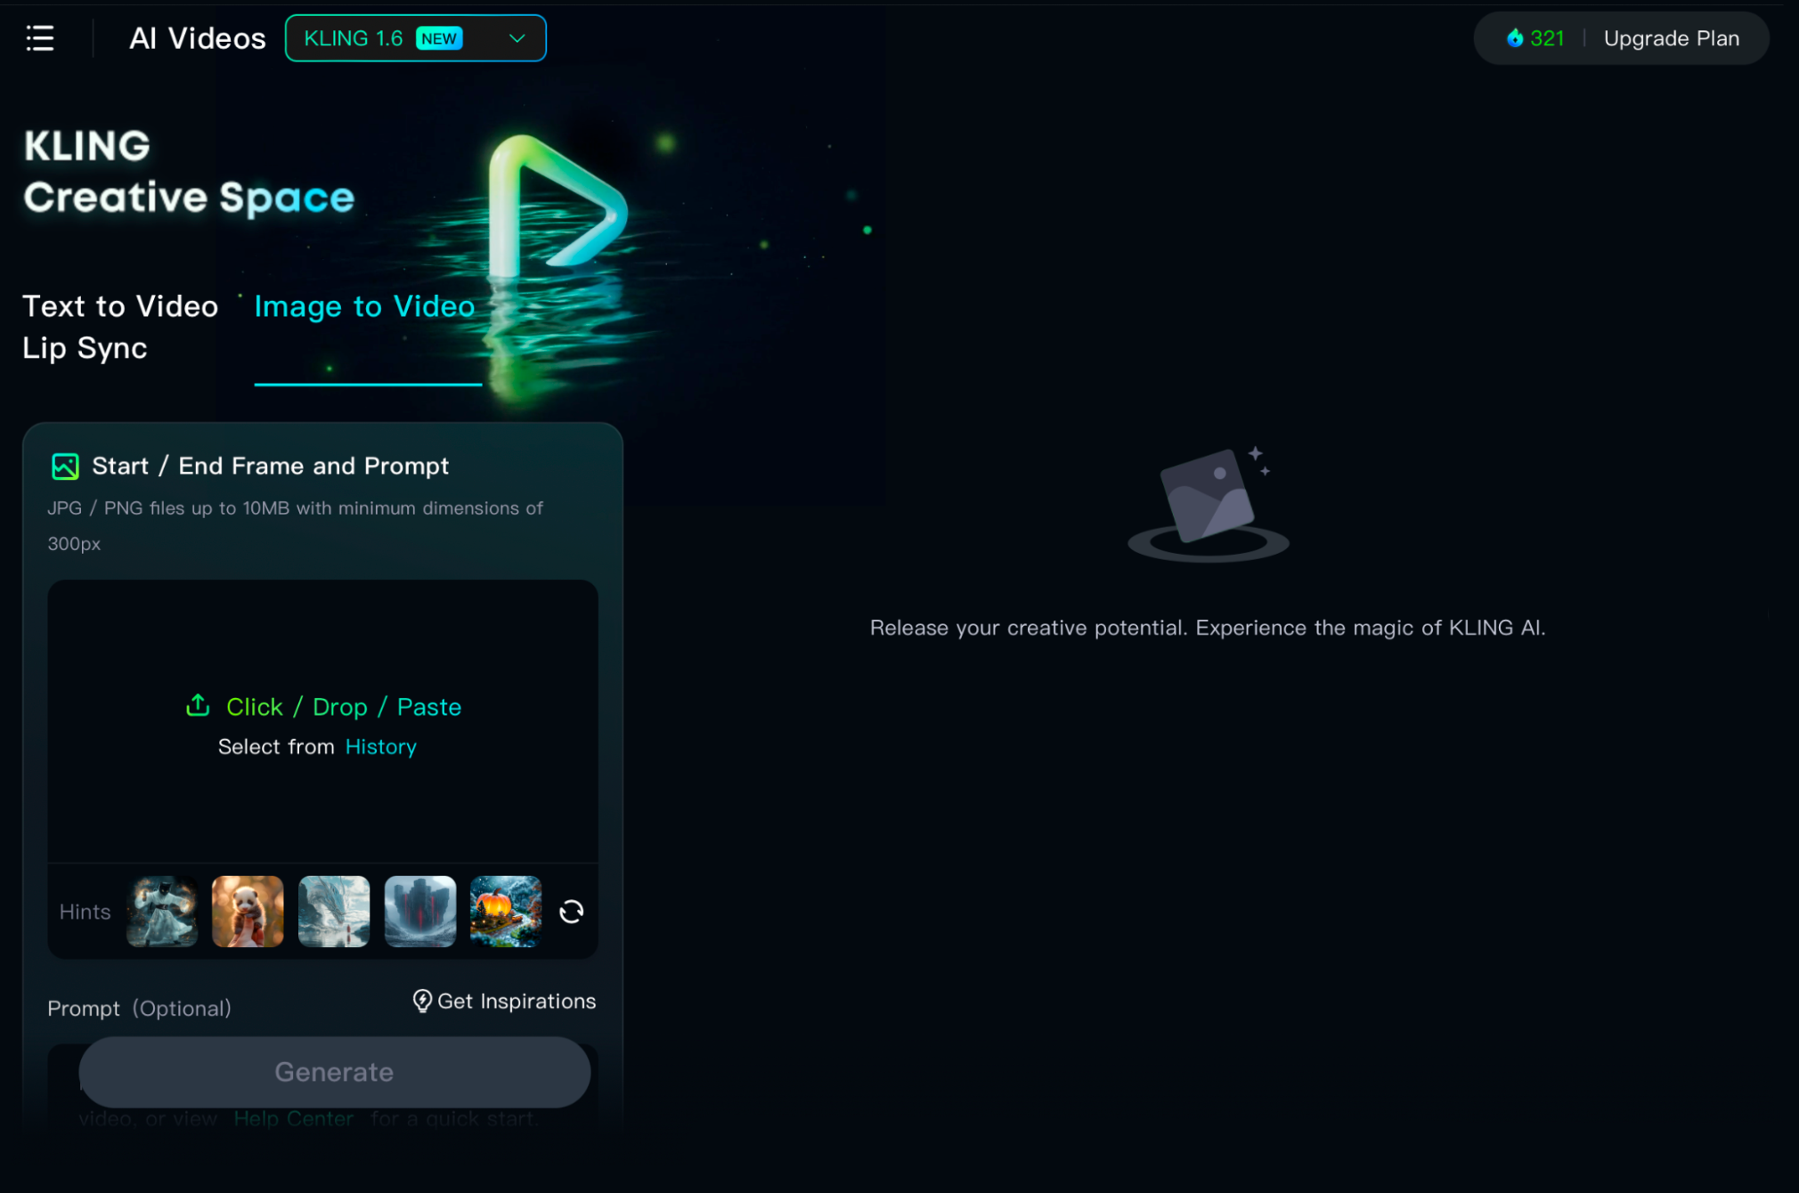Click the Start / End Frame image icon
Viewport: 1799px width, 1193px height.
[x=65, y=467]
